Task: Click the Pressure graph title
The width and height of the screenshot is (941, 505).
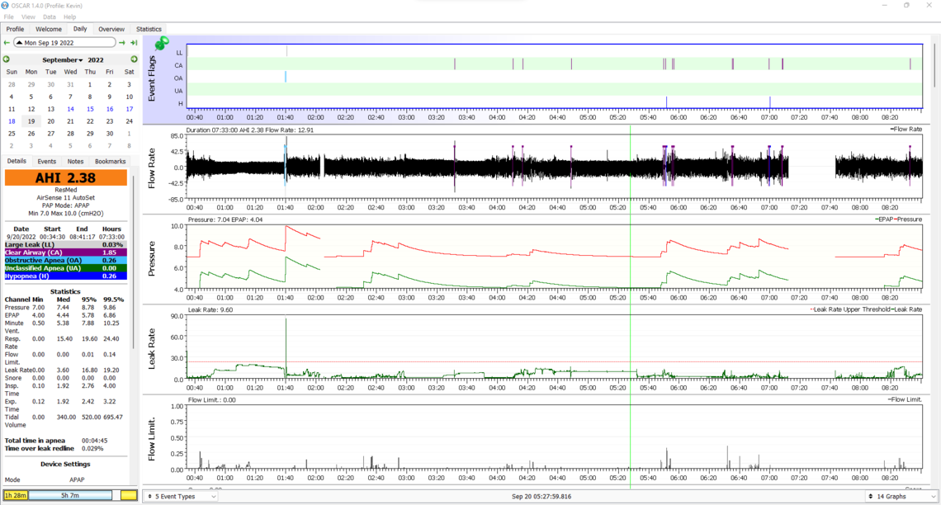Action: pyautogui.click(x=151, y=258)
